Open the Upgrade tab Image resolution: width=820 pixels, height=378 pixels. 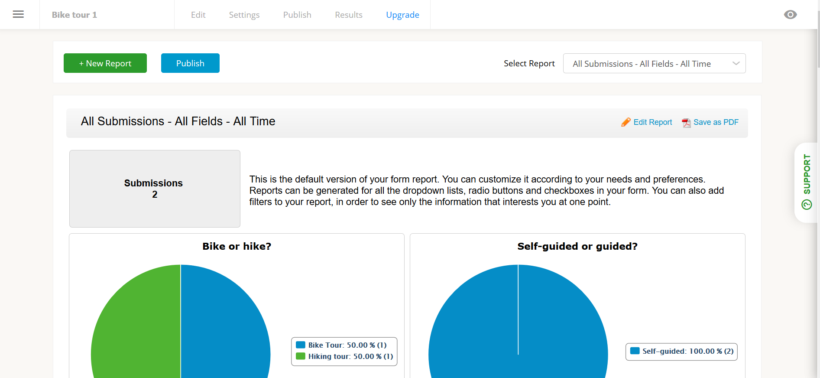[402, 15]
